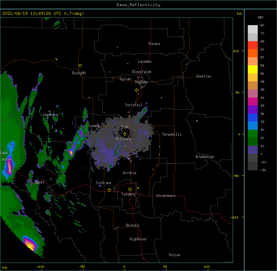Click the HighRiver label
The width and height of the screenshot is (277, 271).
click(138, 239)
